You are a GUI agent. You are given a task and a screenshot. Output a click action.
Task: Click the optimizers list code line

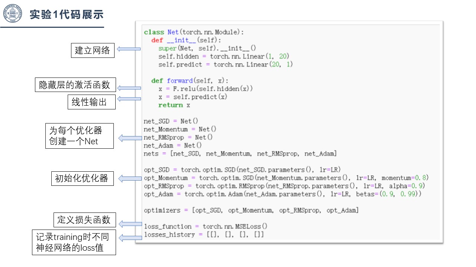tap(251, 210)
